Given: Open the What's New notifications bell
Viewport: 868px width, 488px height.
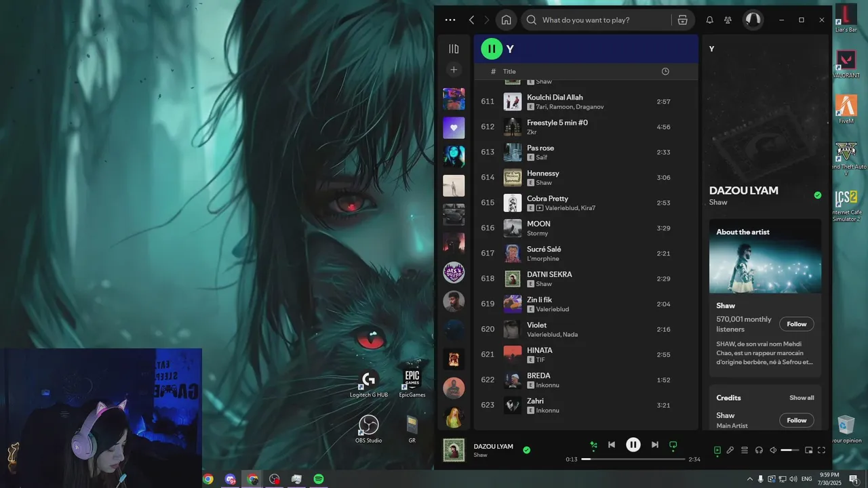Looking at the screenshot, I should pyautogui.click(x=709, y=20).
